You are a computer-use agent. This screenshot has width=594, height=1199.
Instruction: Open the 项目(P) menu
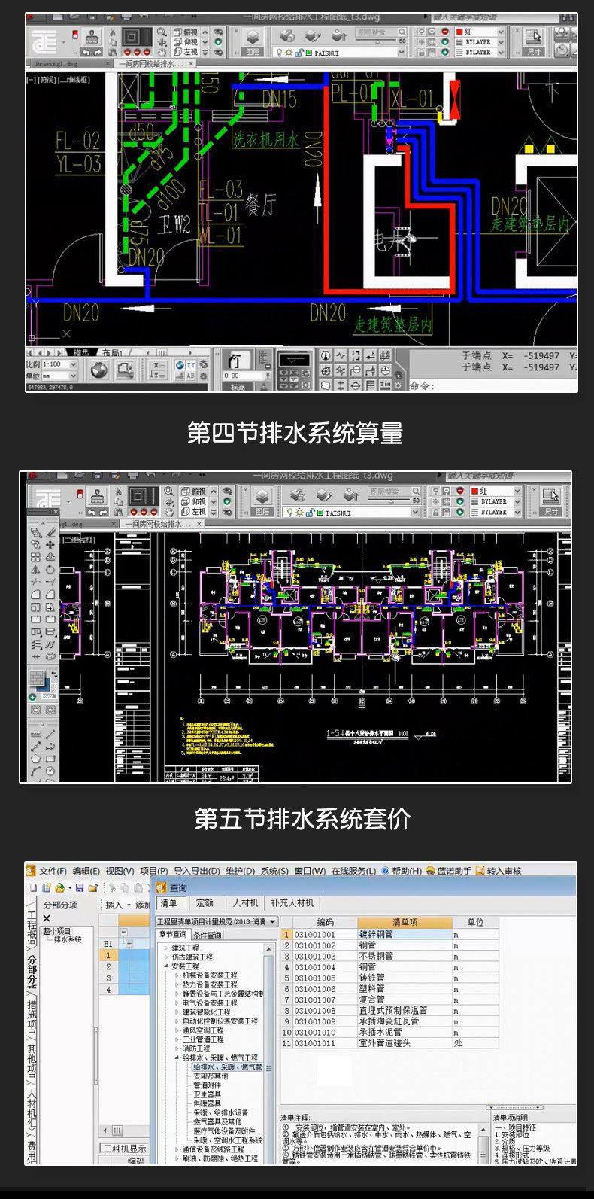click(x=153, y=871)
